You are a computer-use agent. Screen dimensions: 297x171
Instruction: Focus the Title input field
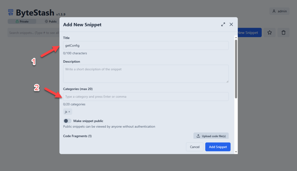pos(146,46)
